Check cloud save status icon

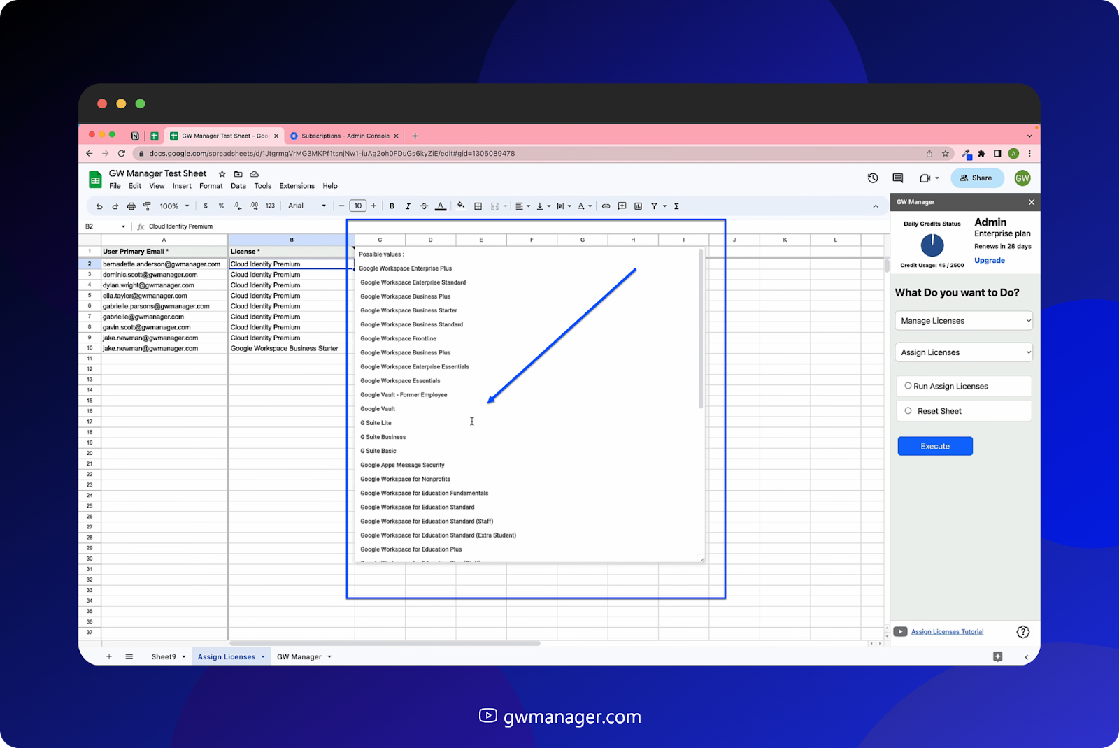pyautogui.click(x=255, y=174)
